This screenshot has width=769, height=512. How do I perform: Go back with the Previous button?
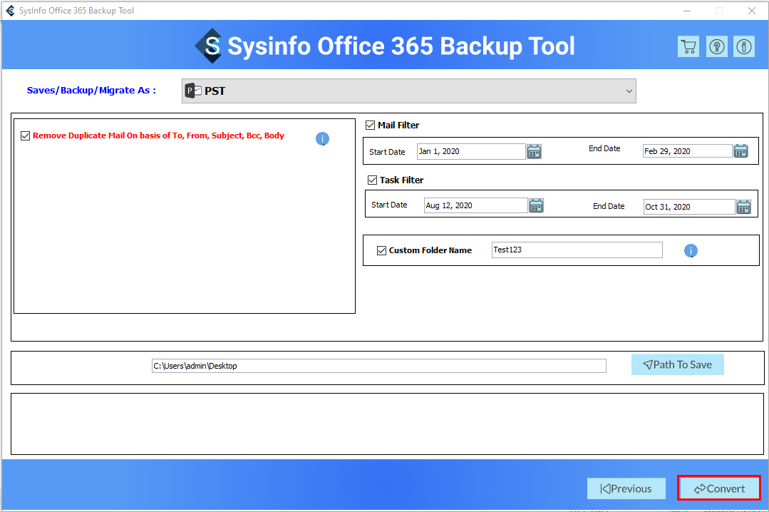coord(626,488)
